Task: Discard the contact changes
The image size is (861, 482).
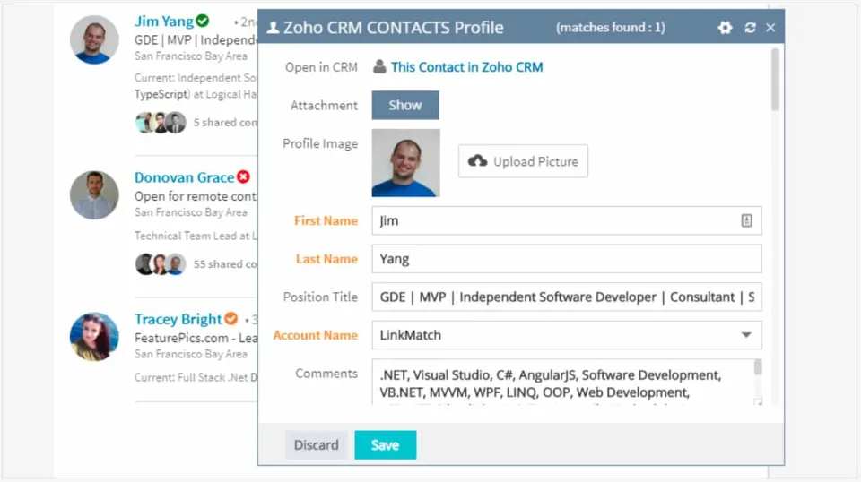Action: pos(317,444)
